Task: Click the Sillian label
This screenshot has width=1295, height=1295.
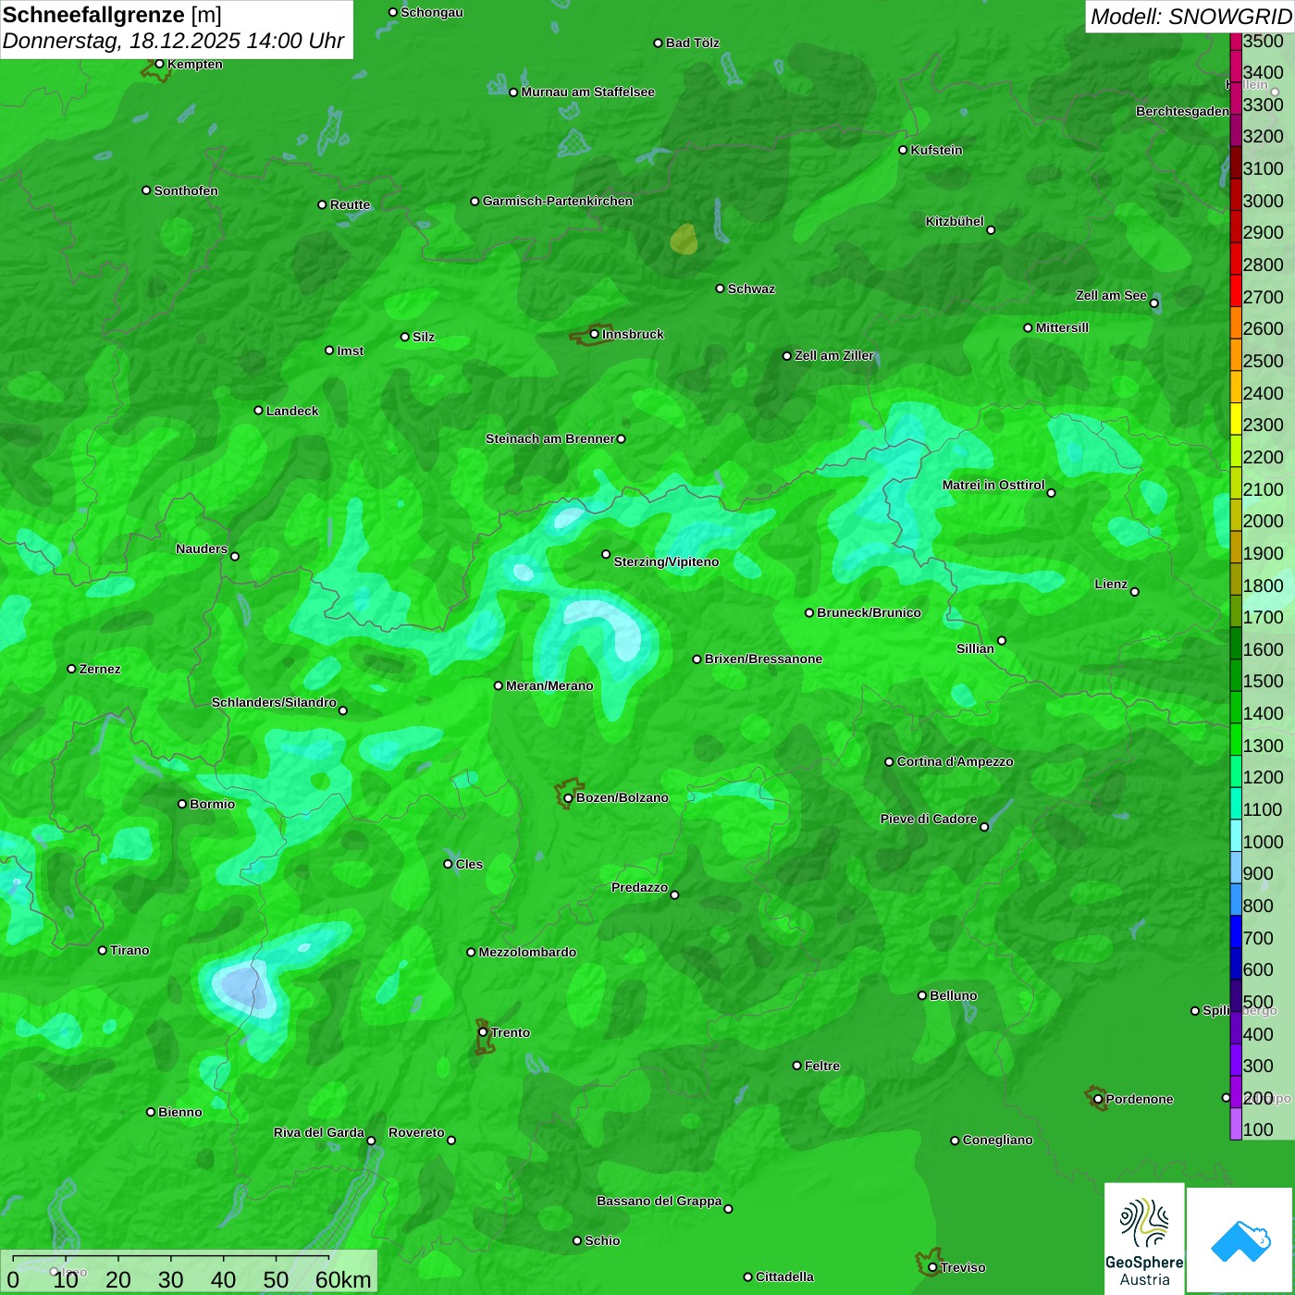Action: (x=975, y=648)
